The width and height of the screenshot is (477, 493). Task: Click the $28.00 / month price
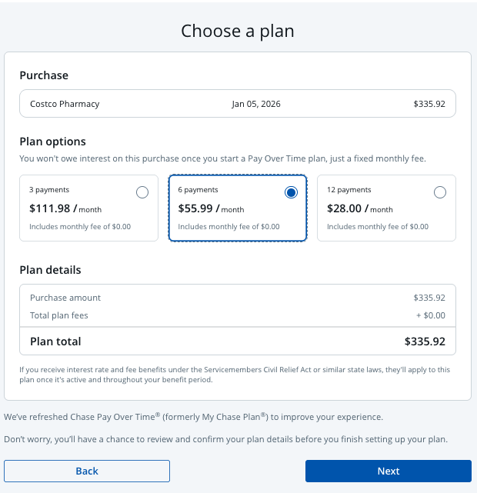coord(360,208)
